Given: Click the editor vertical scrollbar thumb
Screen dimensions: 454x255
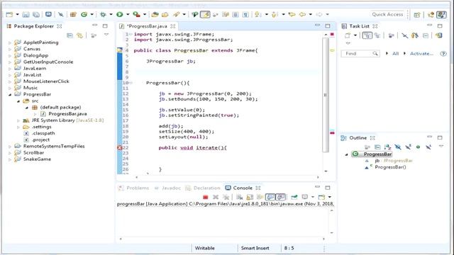Looking at the screenshot, I should coord(326,95).
